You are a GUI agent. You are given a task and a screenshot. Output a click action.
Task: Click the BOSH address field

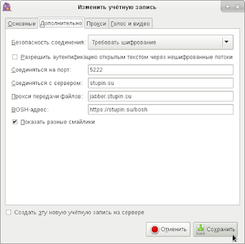(x=160, y=109)
